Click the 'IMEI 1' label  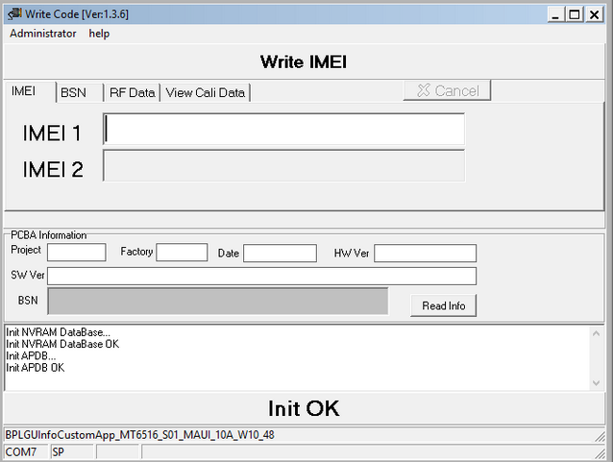point(52,133)
